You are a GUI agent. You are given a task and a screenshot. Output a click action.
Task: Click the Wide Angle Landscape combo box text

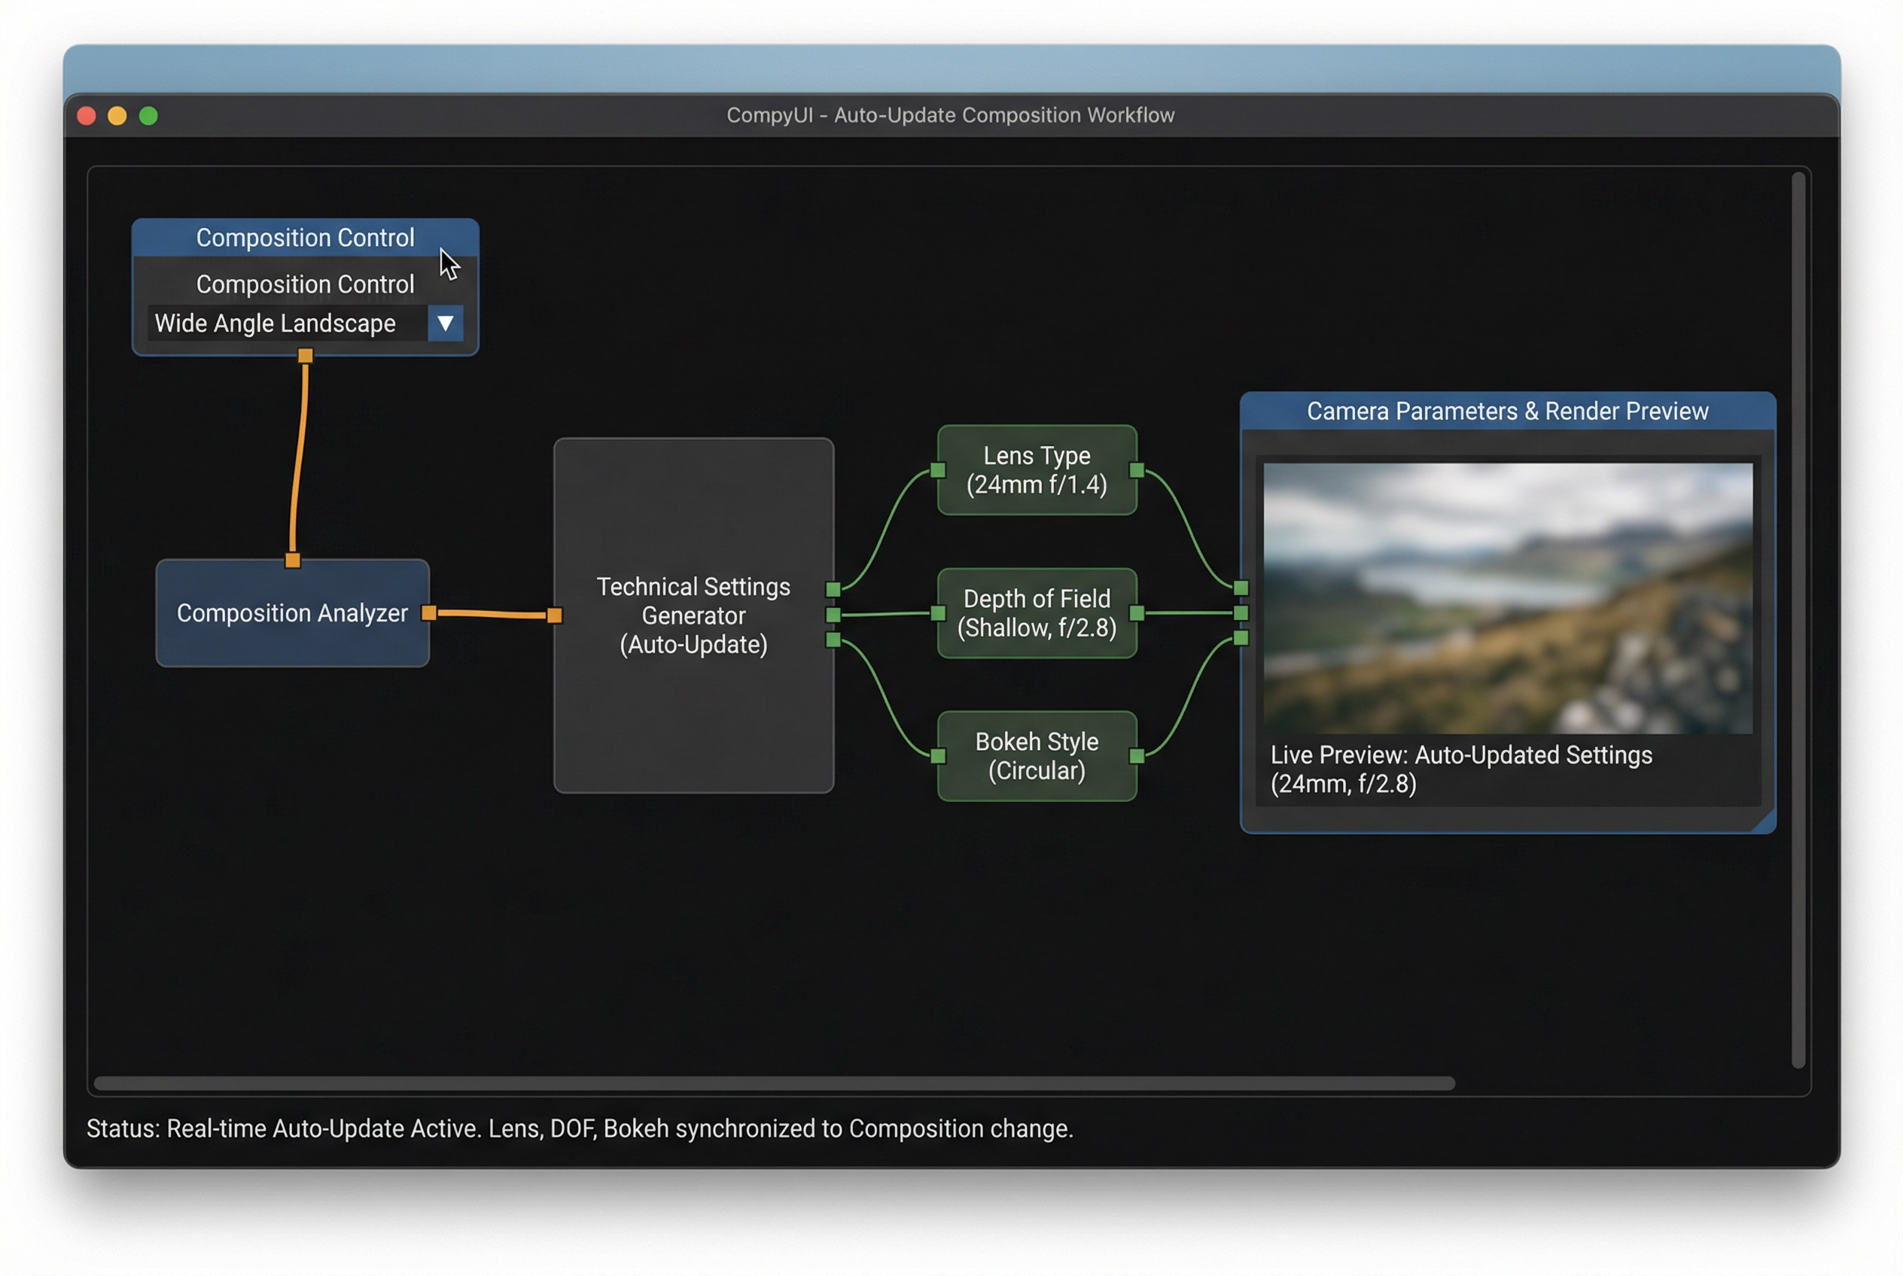point(276,323)
